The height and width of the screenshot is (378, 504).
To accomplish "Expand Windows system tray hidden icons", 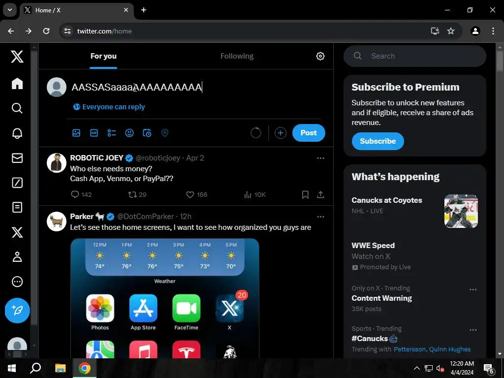I will coord(416,368).
